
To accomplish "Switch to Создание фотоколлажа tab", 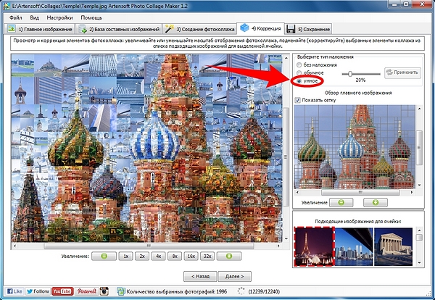I will click(x=199, y=29).
